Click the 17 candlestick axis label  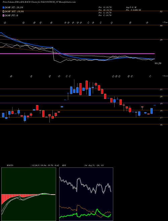point(161,118)
